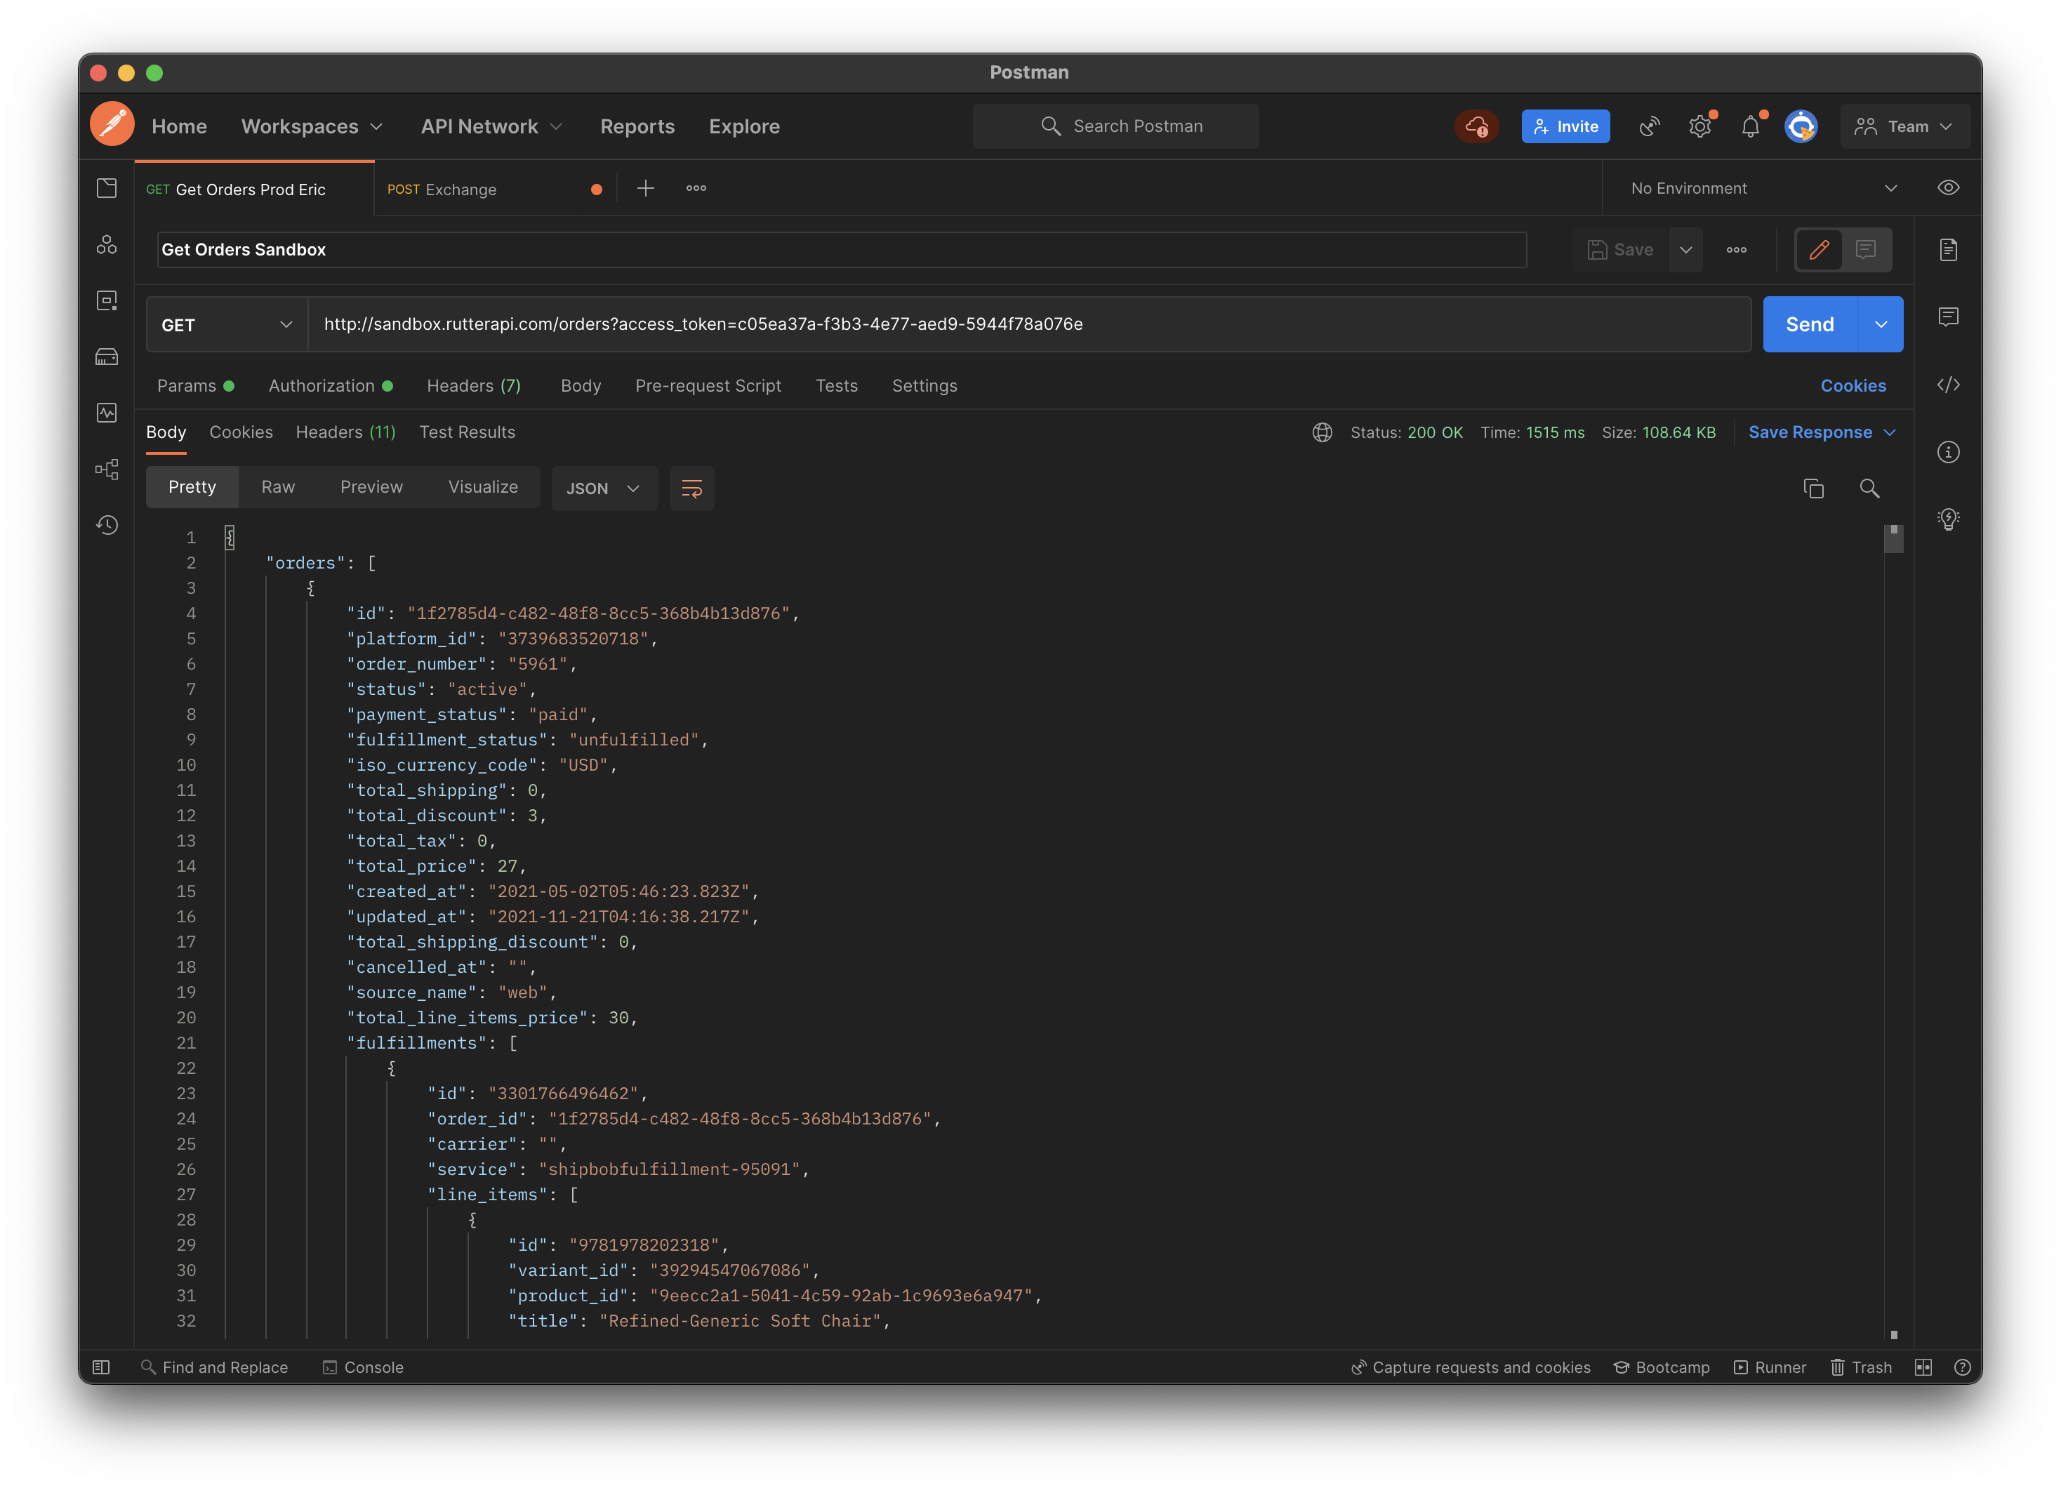This screenshot has width=2061, height=1488.
Task: Select the Raw response view
Action: tap(278, 488)
